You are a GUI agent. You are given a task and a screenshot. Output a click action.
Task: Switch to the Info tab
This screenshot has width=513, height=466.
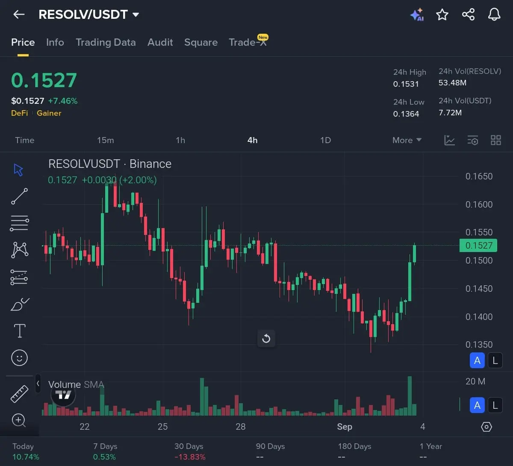point(55,42)
